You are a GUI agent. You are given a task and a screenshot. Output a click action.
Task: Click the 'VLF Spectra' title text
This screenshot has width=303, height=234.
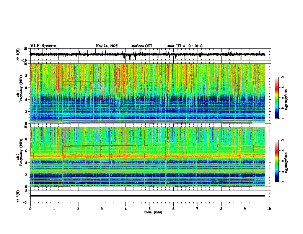click(x=43, y=46)
